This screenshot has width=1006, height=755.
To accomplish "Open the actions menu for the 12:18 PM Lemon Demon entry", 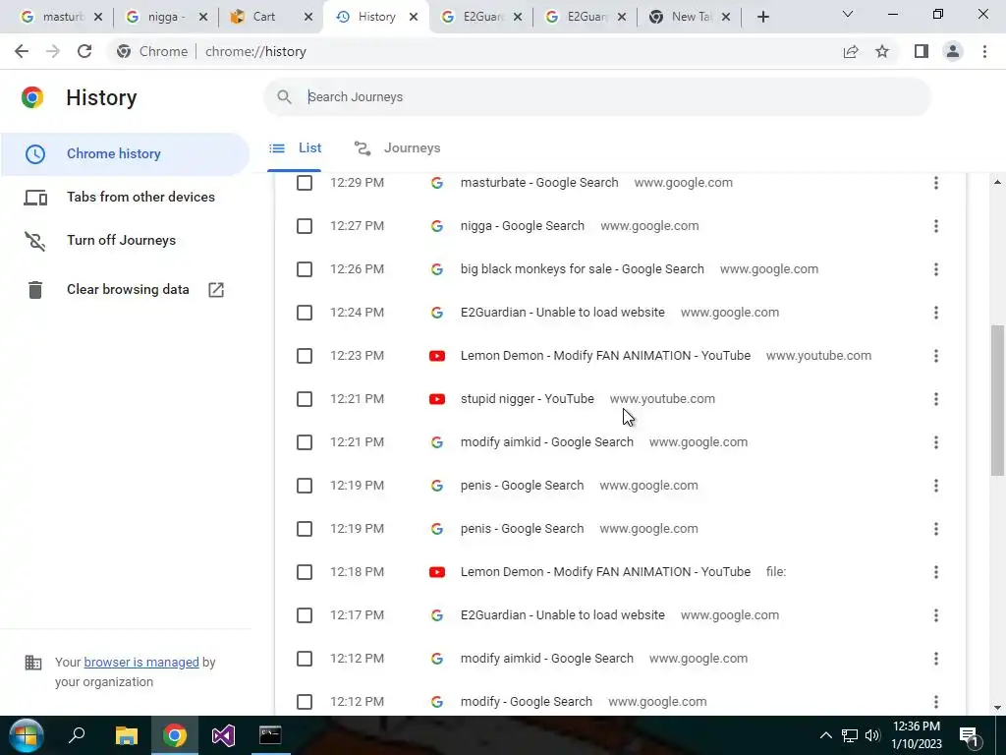I will pos(936,572).
